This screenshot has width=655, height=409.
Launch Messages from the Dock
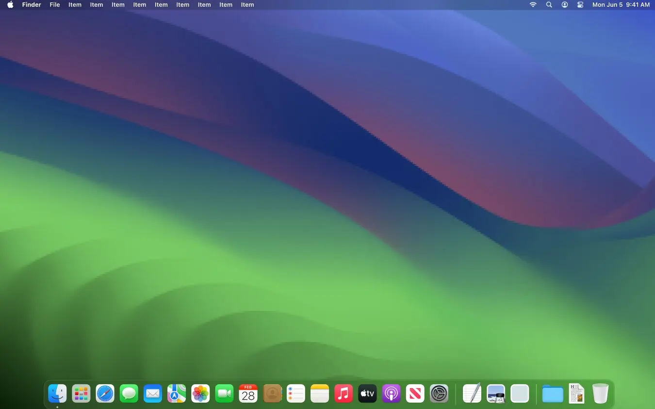(129, 393)
